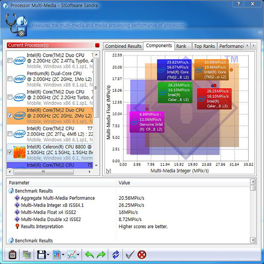264x264 pixels.
Task: Refresh results with blue arrows icon
Action: click(116, 255)
